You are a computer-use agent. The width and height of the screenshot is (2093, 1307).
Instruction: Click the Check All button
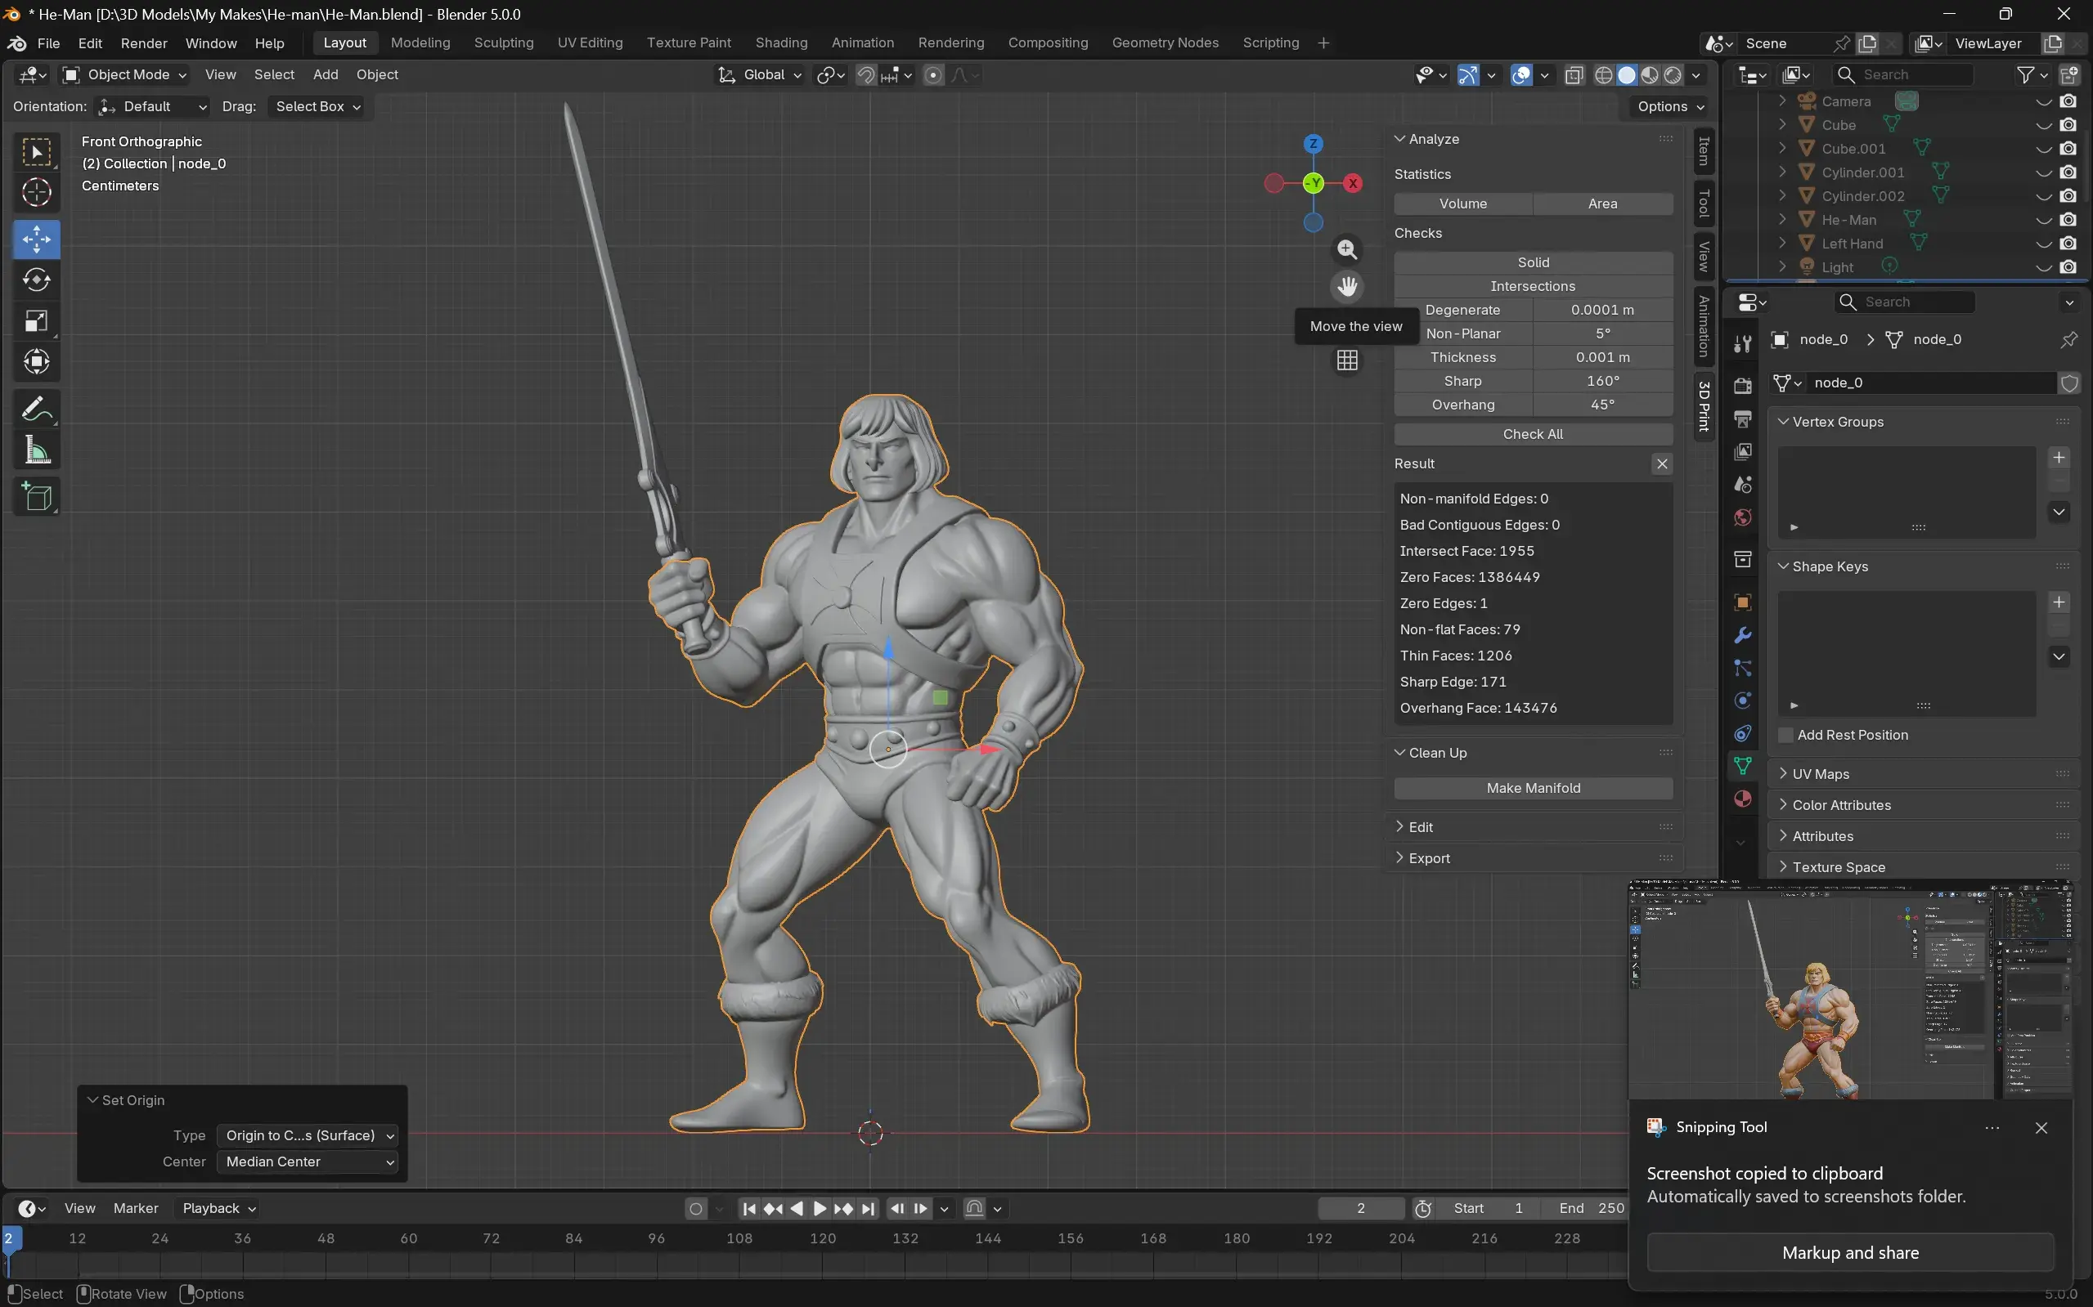(x=1534, y=434)
